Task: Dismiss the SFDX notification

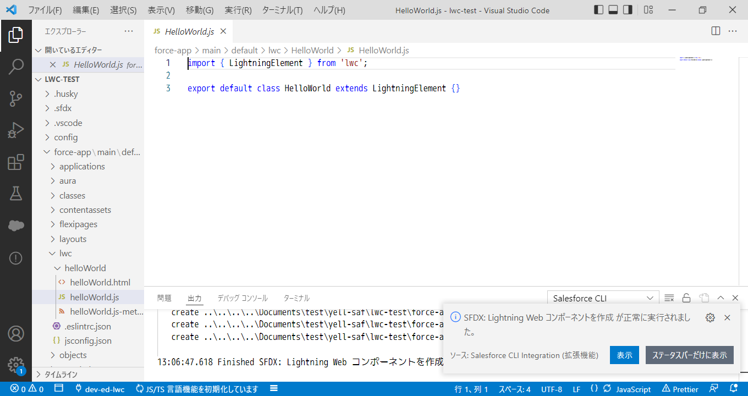Action: [x=727, y=317]
